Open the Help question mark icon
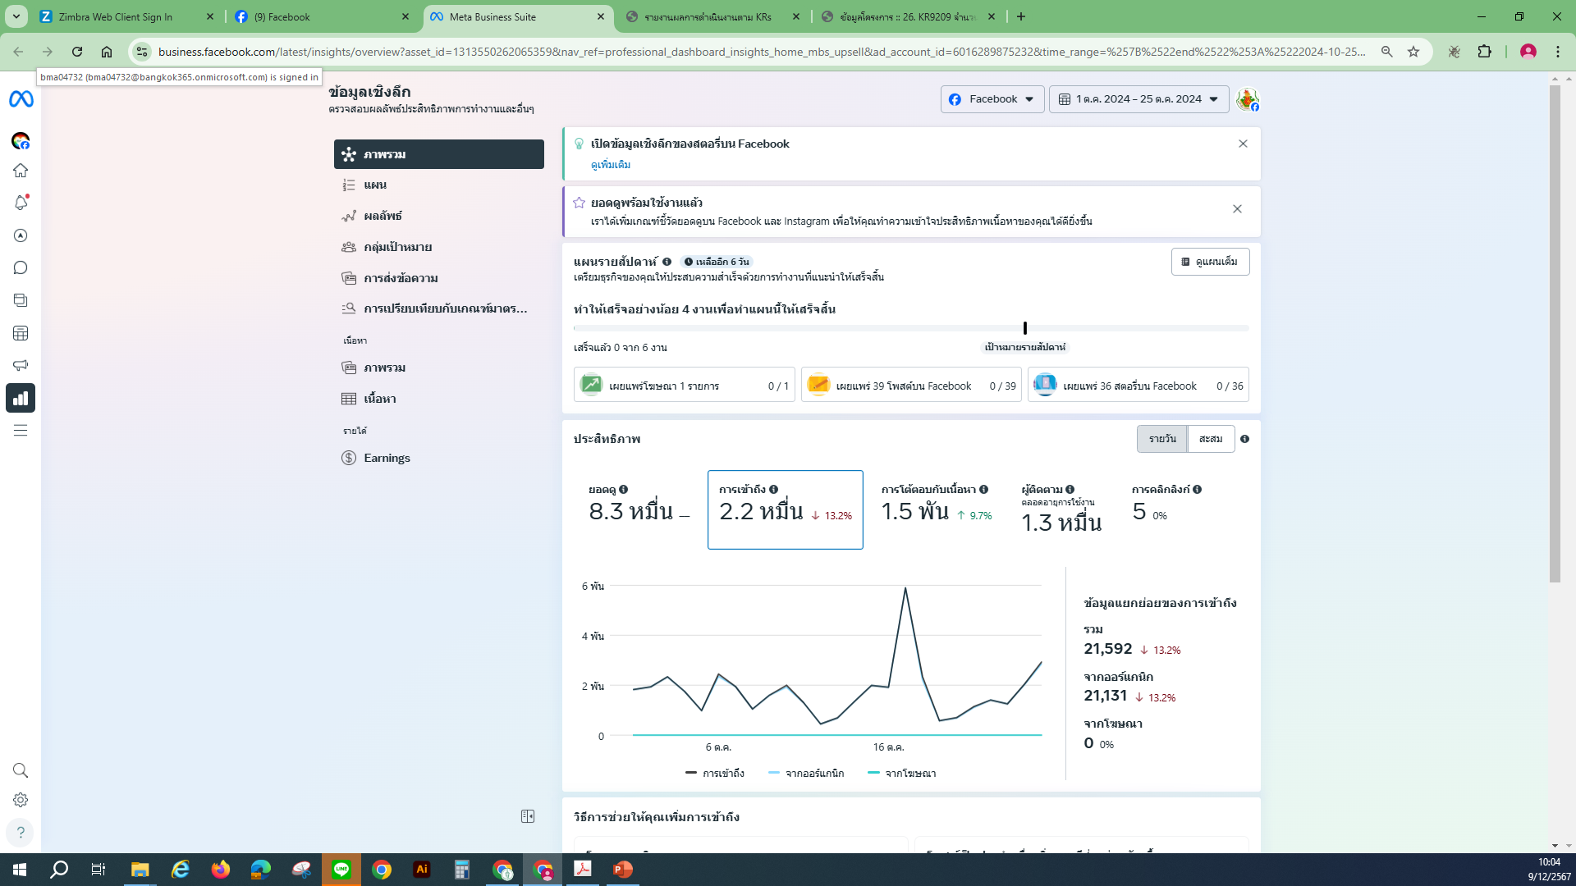Image resolution: width=1576 pixels, height=886 pixels. [x=21, y=832]
